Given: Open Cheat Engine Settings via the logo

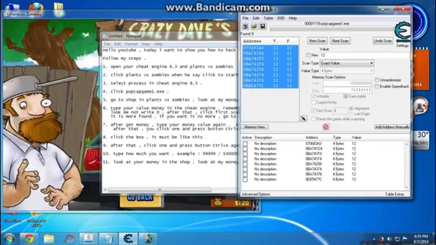Looking at the screenshot, I should tap(403, 34).
